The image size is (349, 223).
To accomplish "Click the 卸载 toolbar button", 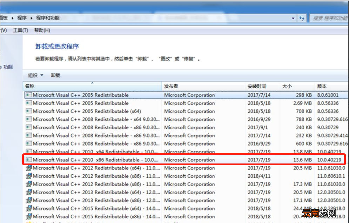I will tap(55, 75).
